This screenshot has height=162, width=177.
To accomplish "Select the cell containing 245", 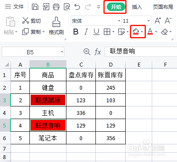I will coord(111,88).
